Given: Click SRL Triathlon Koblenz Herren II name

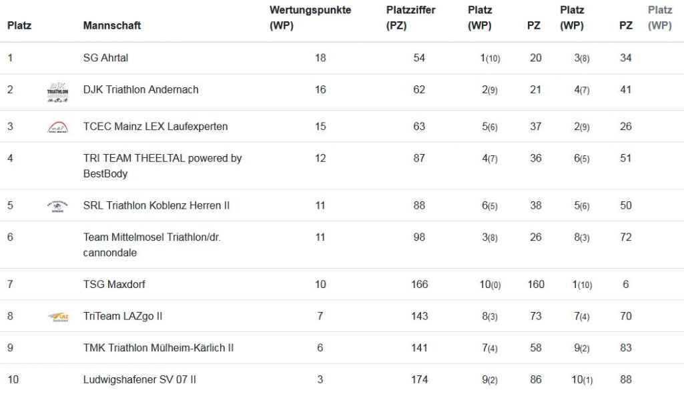Looking at the screenshot, I should pyautogui.click(x=156, y=205).
